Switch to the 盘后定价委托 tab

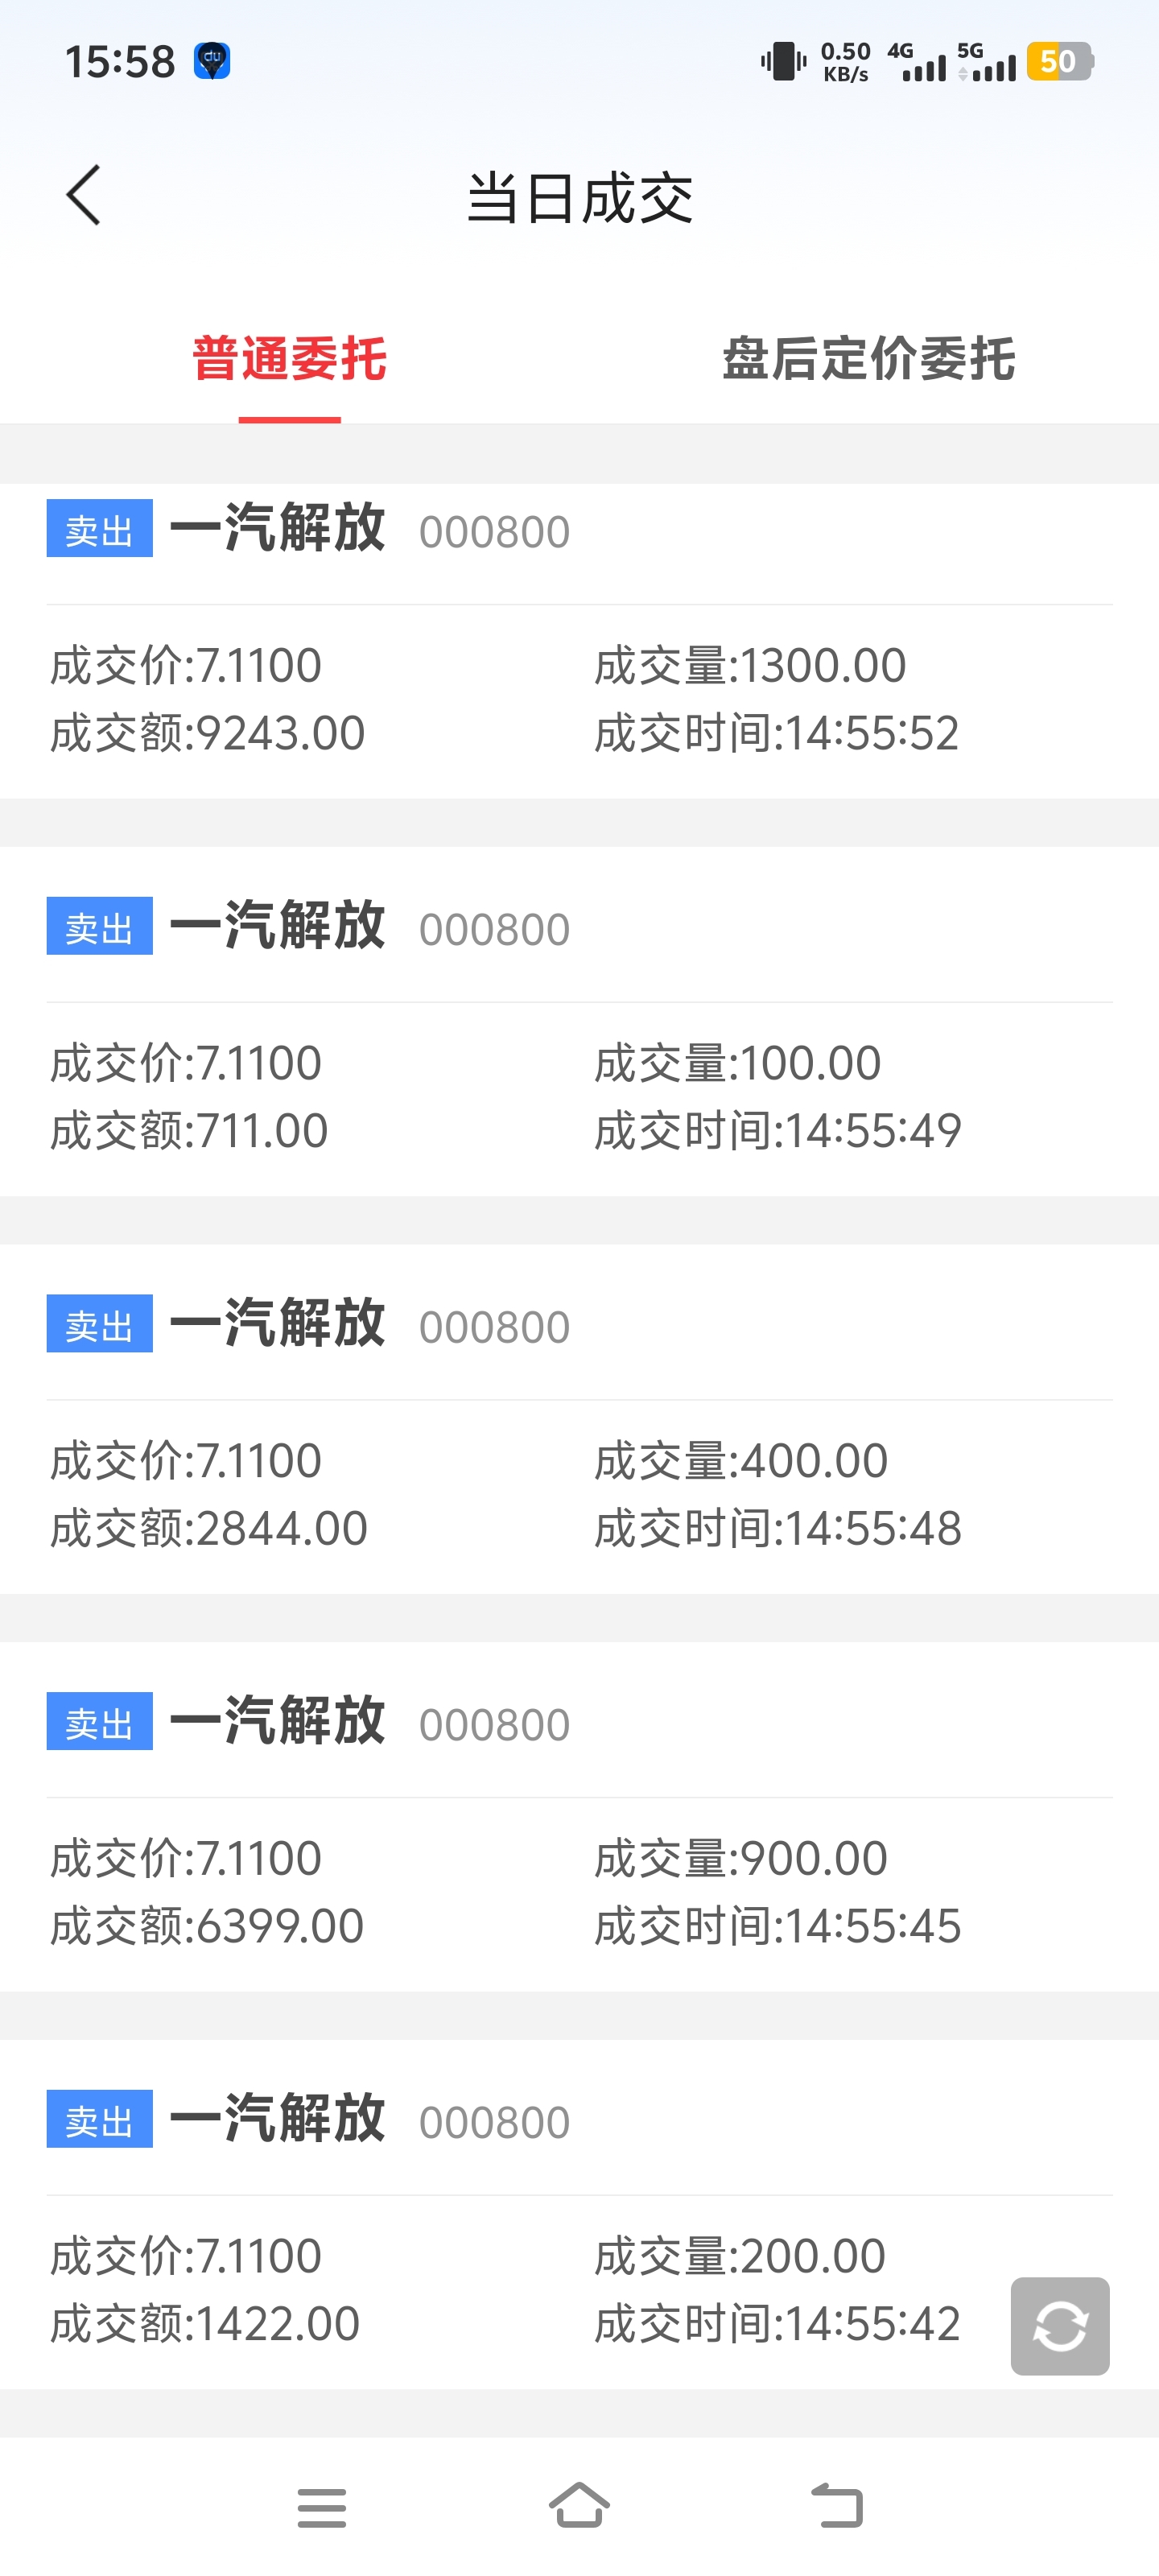868,359
